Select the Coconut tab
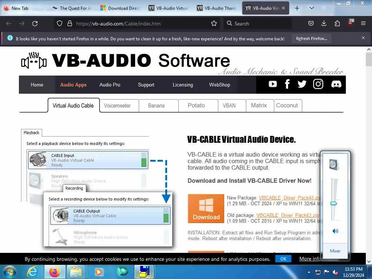The width and height of the screenshot is (372, 279). 287,106
